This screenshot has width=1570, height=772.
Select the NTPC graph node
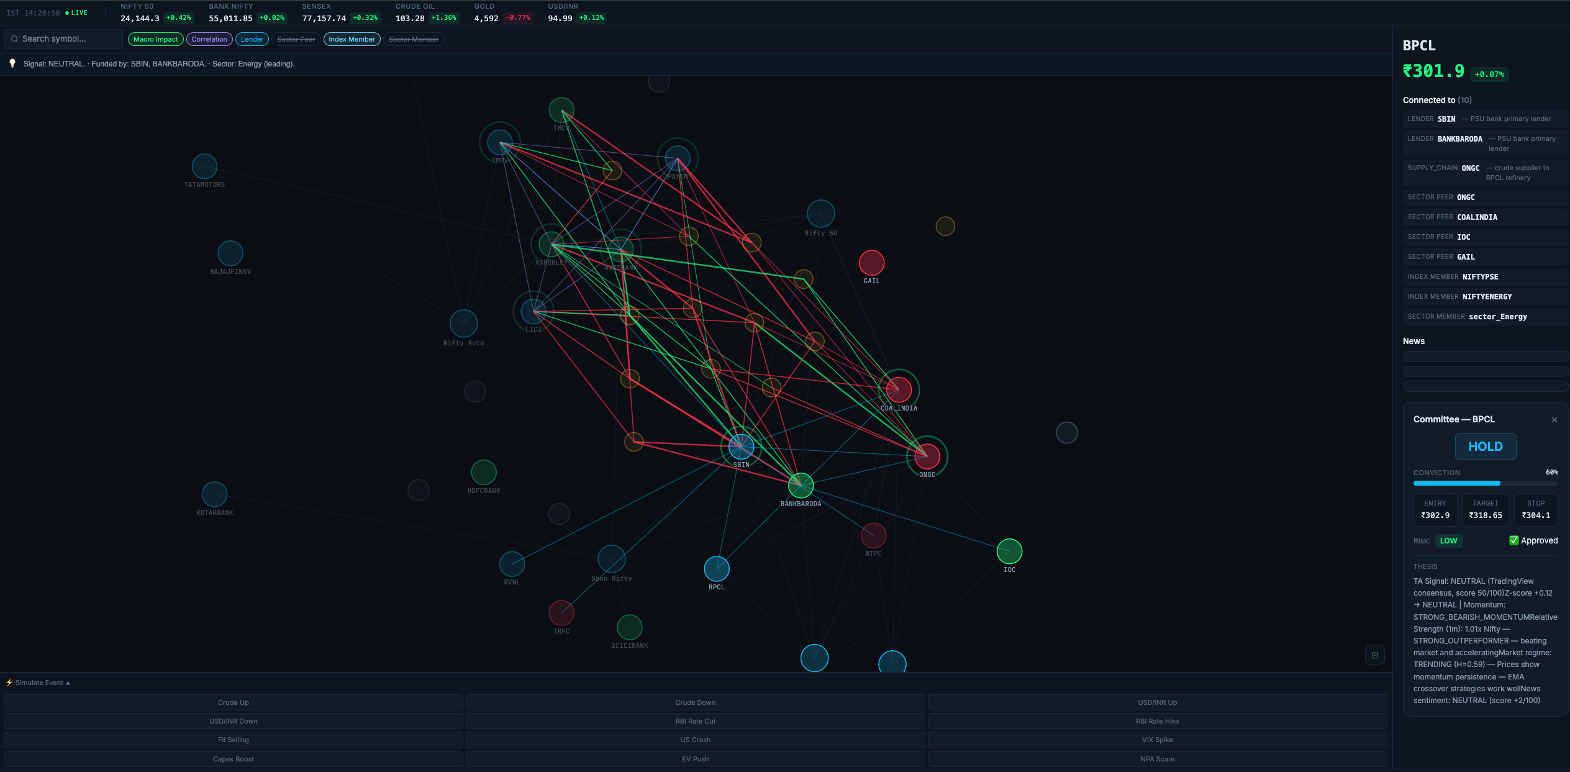coord(873,535)
